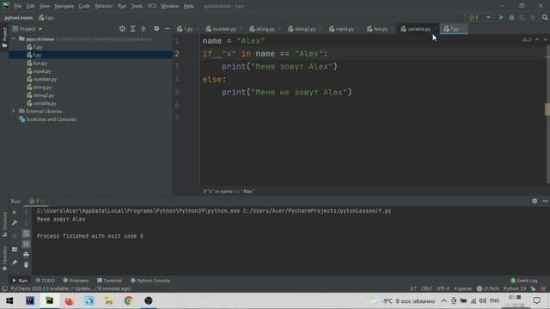
Task: Hide the Project panel with minus icon
Action: coord(167,28)
